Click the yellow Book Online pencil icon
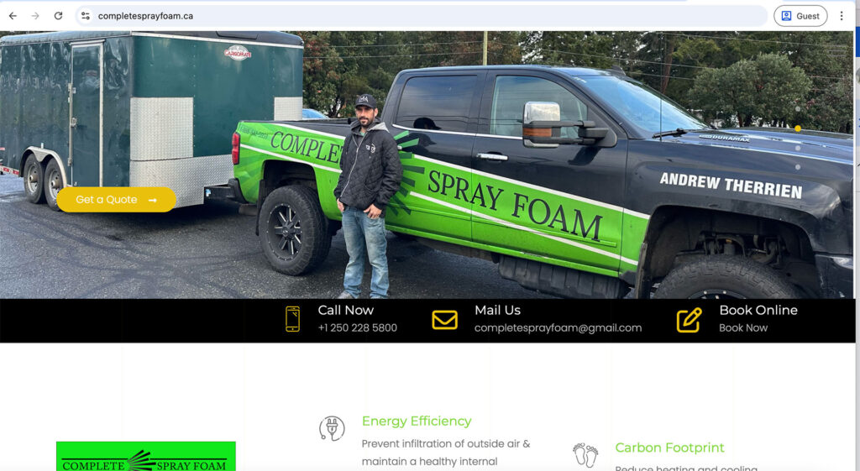This screenshot has height=471, width=860. point(689,320)
